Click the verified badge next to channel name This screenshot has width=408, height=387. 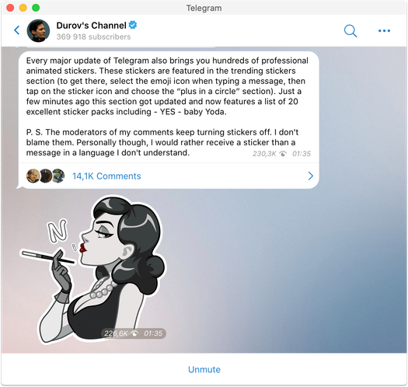click(133, 25)
